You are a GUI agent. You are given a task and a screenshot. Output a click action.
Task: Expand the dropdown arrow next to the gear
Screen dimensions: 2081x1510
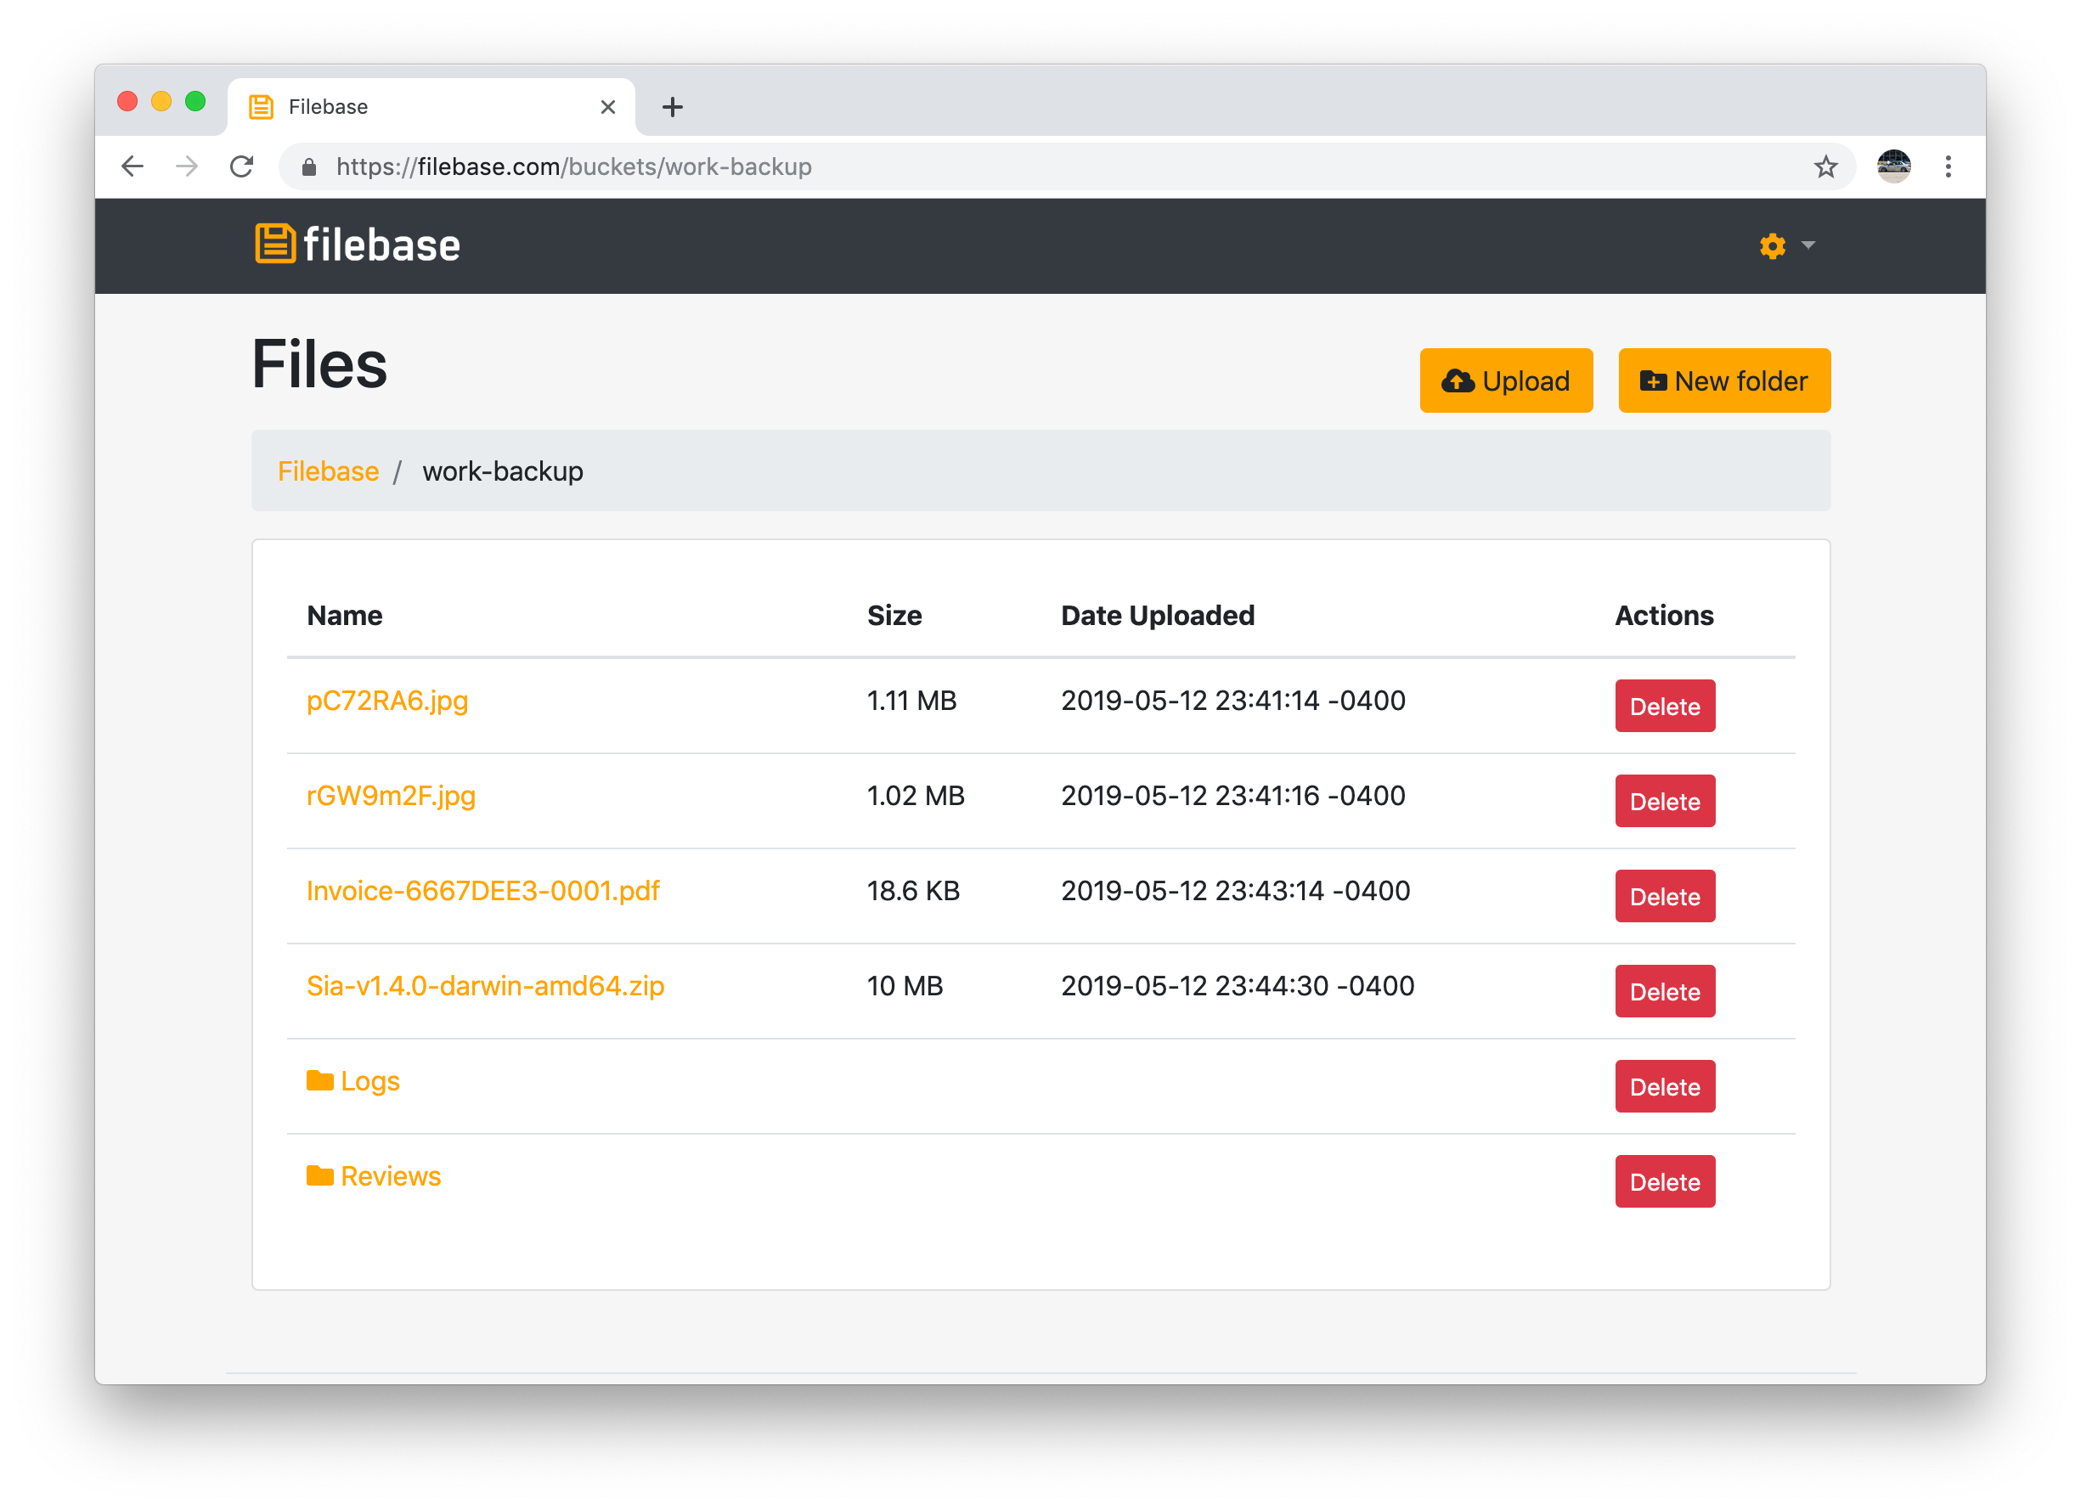(1807, 245)
